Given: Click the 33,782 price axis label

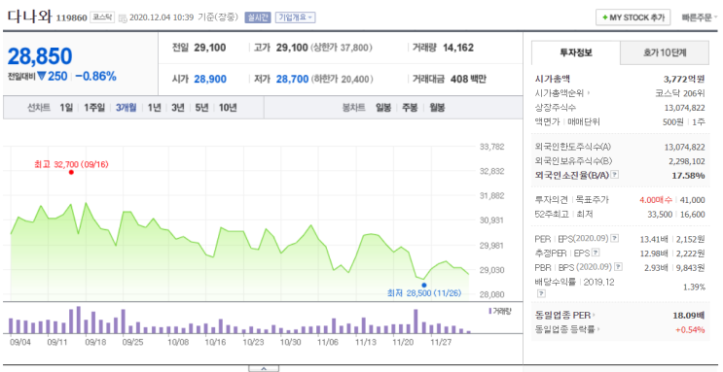Looking at the screenshot, I should (x=492, y=147).
